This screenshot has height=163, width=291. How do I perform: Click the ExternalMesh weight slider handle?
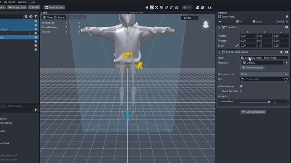pyautogui.click(x=269, y=102)
